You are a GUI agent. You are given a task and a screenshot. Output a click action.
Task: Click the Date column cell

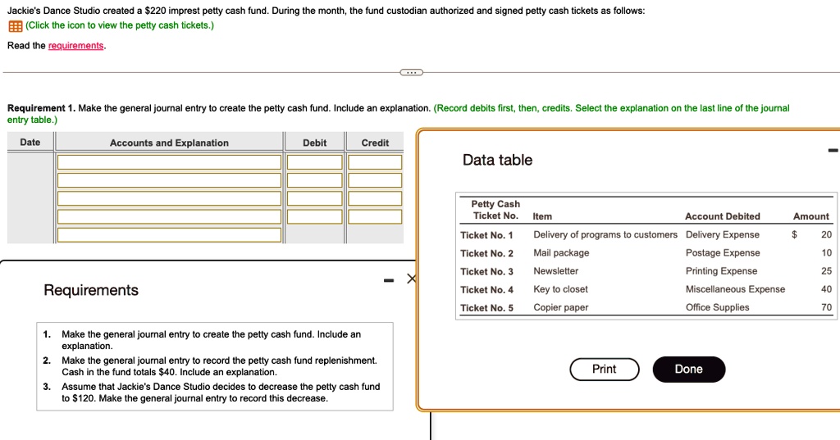coord(30,197)
